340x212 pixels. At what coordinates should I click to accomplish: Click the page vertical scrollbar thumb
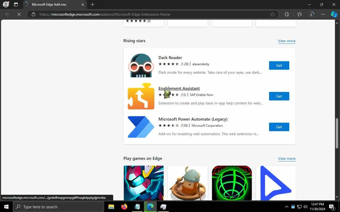337,133
